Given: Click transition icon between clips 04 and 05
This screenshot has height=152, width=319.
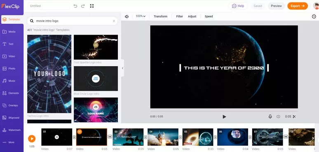Looking at the screenshot, I should 180,137.
